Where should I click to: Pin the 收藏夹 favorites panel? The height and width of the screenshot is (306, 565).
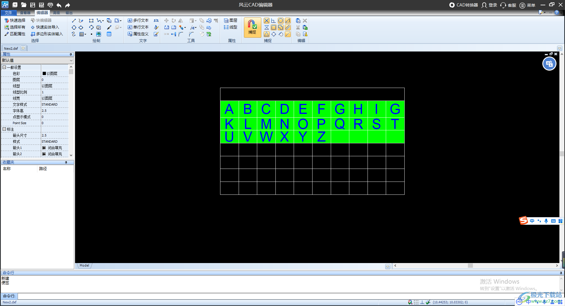click(66, 162)
